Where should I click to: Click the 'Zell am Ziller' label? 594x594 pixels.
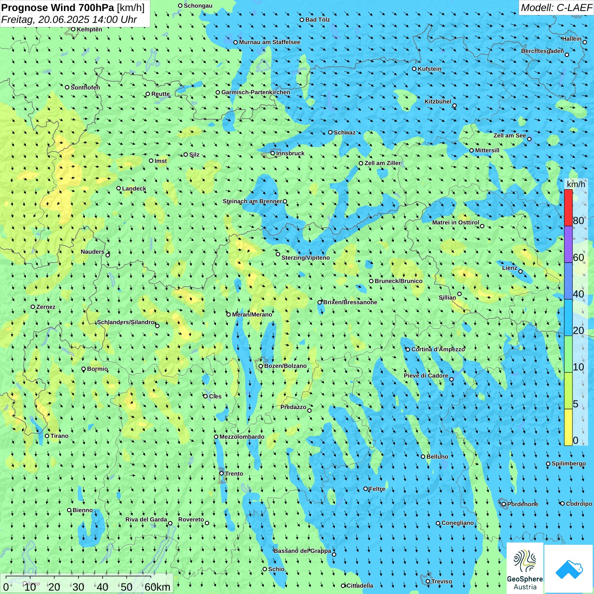[383, 163]
